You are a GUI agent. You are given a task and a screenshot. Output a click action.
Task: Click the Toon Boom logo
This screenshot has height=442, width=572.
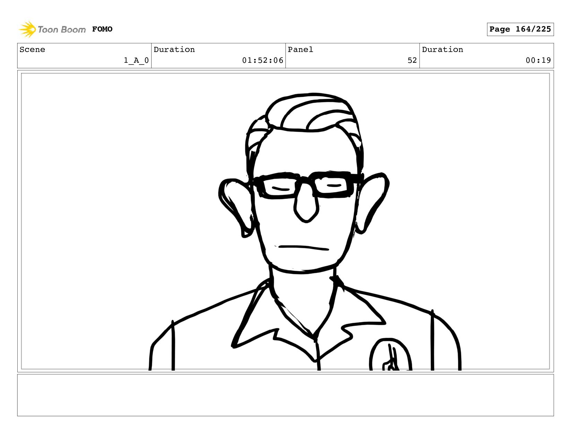52,29
